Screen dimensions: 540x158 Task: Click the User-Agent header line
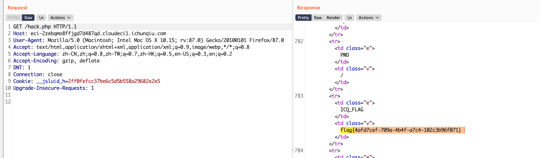148,40
